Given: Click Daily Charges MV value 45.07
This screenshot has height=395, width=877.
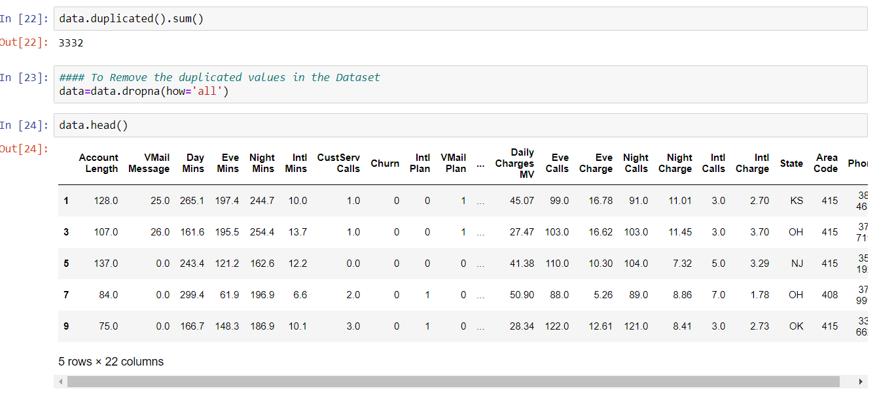Looking at the screenshot, I should [x=522, y=201].
